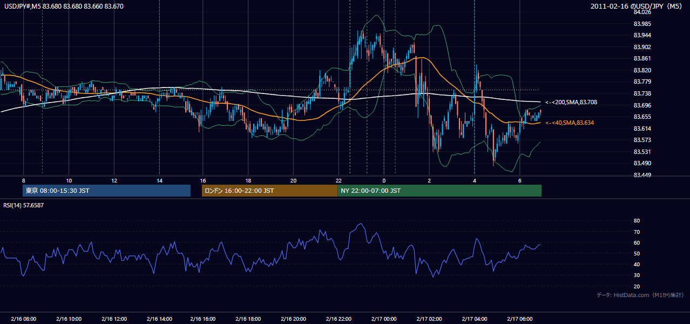Click hour label 14 under the price chart

(x=159, y=180)
